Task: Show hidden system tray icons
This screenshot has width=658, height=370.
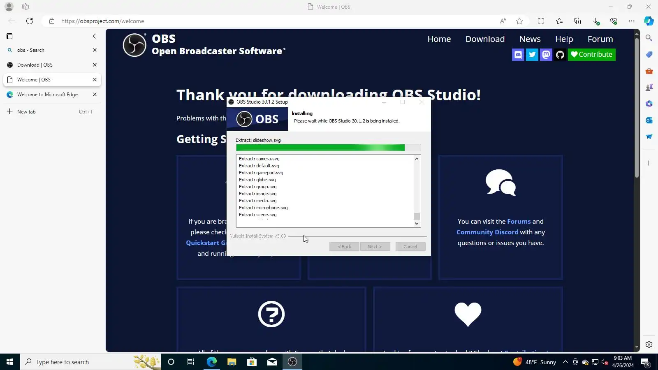Action: click(565, 362)
